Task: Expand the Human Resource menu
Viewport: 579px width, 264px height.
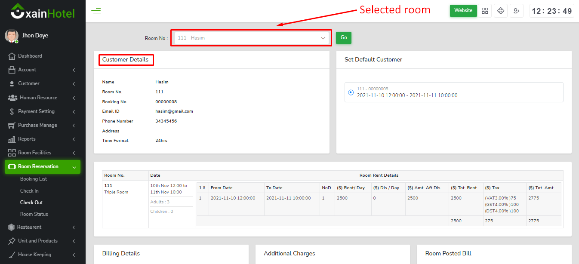Action: tap(42, 98)
